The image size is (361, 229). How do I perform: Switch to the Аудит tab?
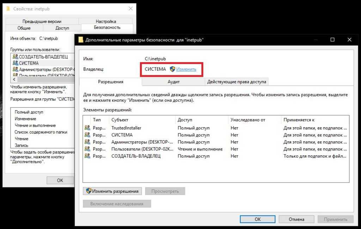(173, 82)
